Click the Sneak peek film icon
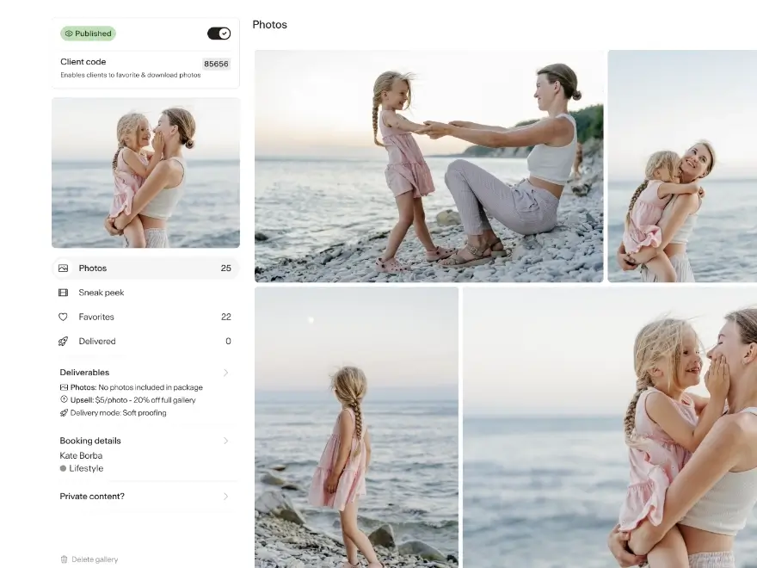 point(63,293)
